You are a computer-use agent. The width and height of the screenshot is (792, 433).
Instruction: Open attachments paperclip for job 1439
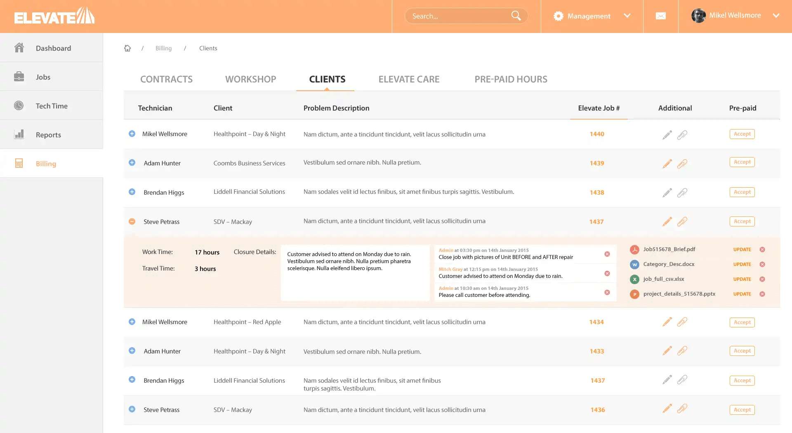point(682,164)
